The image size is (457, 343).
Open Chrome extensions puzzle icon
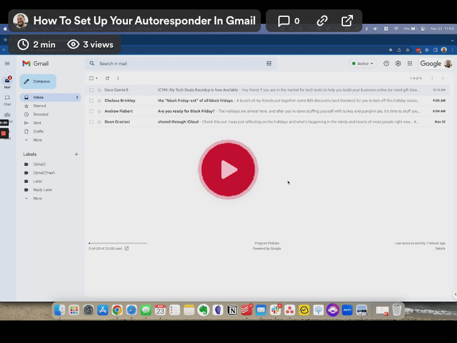tap(427, 50)
